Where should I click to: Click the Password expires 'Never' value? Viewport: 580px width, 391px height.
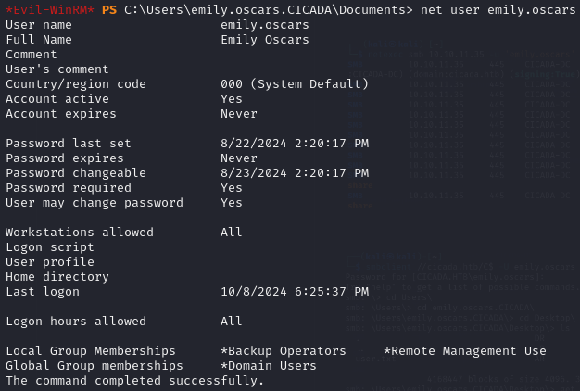239,158
